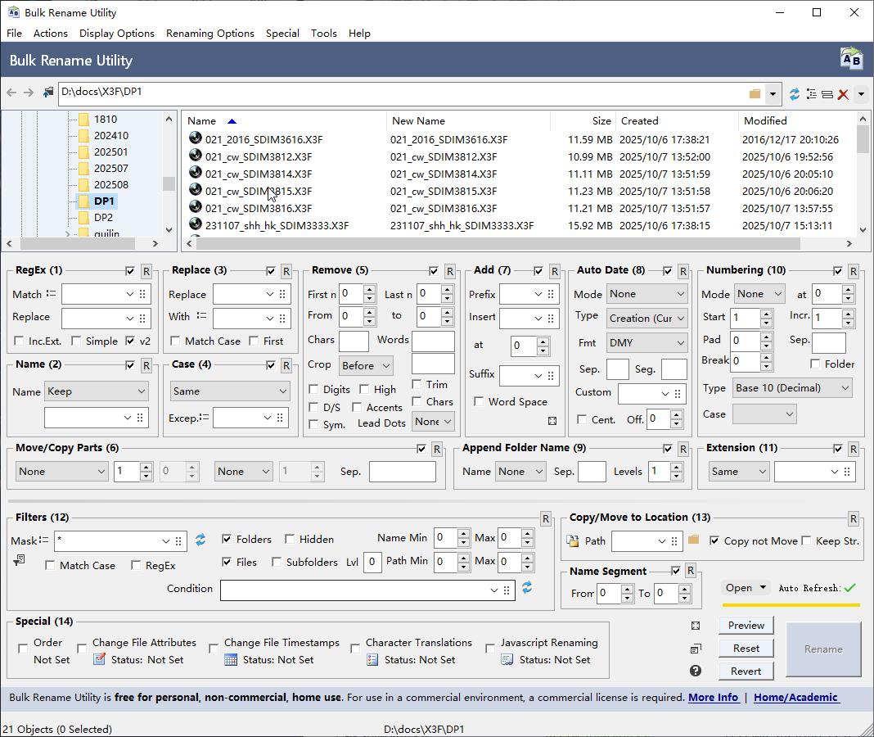The height and width of the screenshot is (737, 874).
Task: Click the folder tree vertical scrollbar thumb
Action: pyautogui.click(x=169, y=183)
